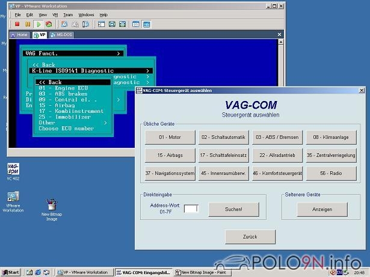Viewport: 370px width, 277px height.
Task: Switch to the Home tab in VMware
Action: pyautogui.click(x=20, y=35)
